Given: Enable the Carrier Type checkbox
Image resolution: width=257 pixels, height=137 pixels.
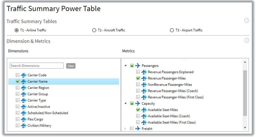Looking at the screenshot, I should [x=18, y=100].
